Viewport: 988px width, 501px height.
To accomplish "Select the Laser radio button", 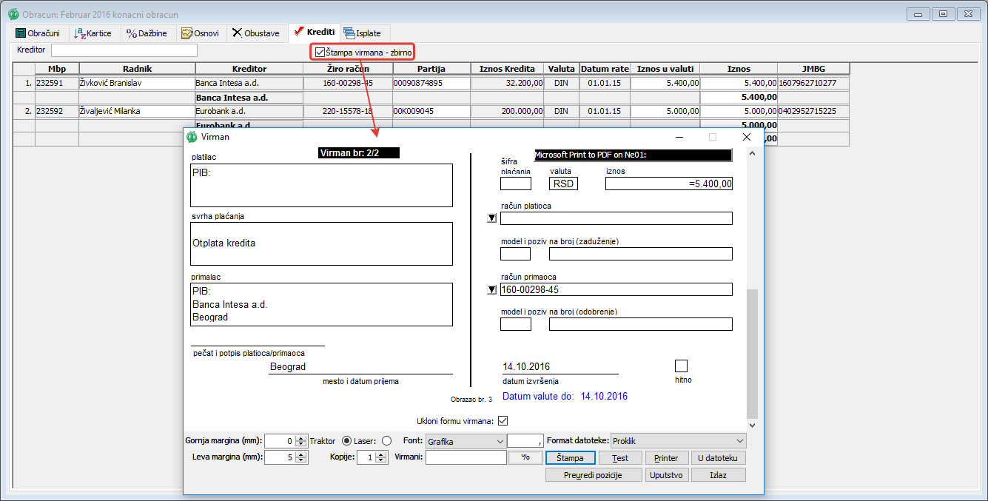I will point(386,441).
